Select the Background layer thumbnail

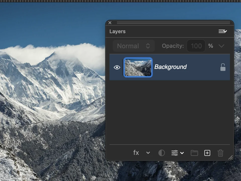pos(138,67)
